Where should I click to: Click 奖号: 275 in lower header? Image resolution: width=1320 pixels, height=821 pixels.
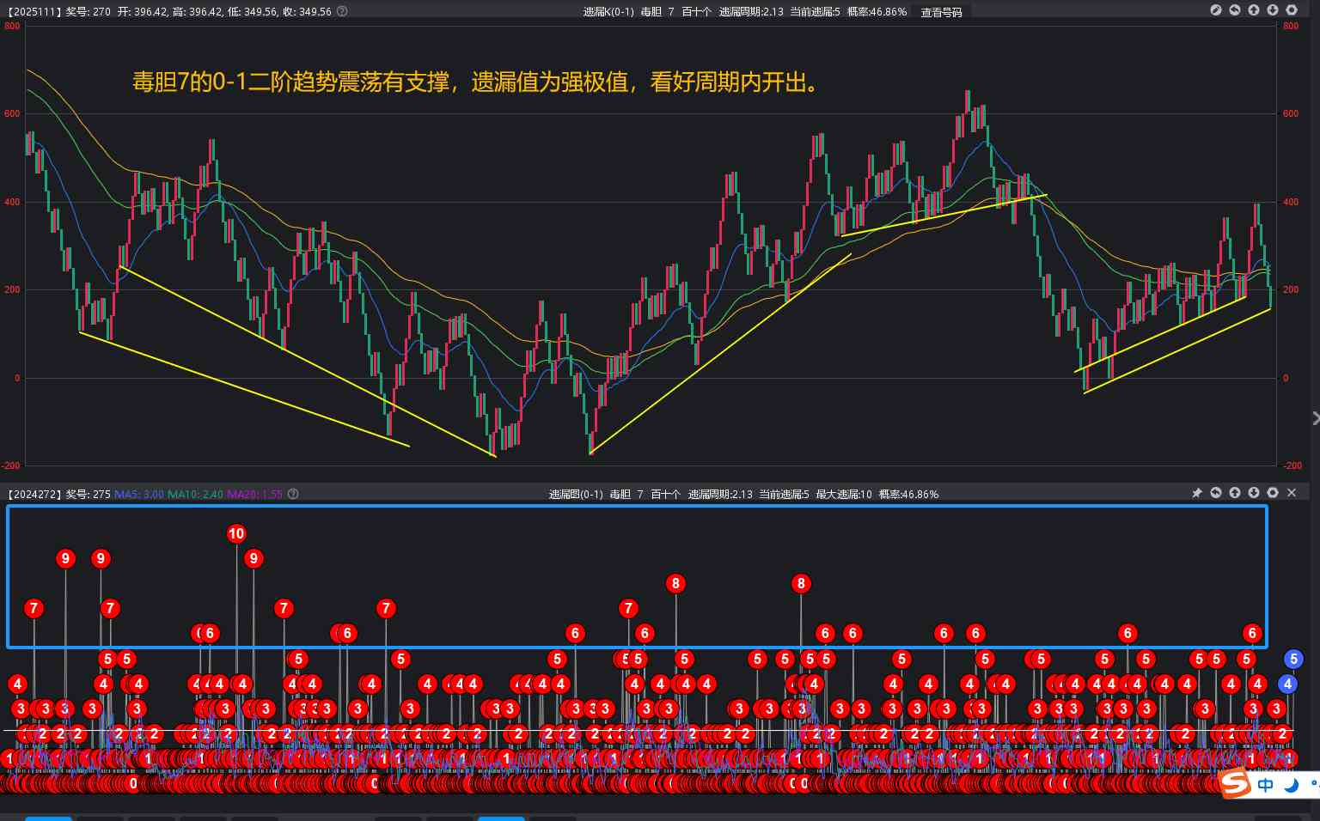[x=89, y=494]
